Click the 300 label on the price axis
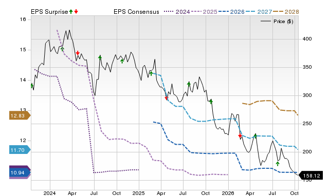This screenshot has width=329, height=196. pos(307,95)
